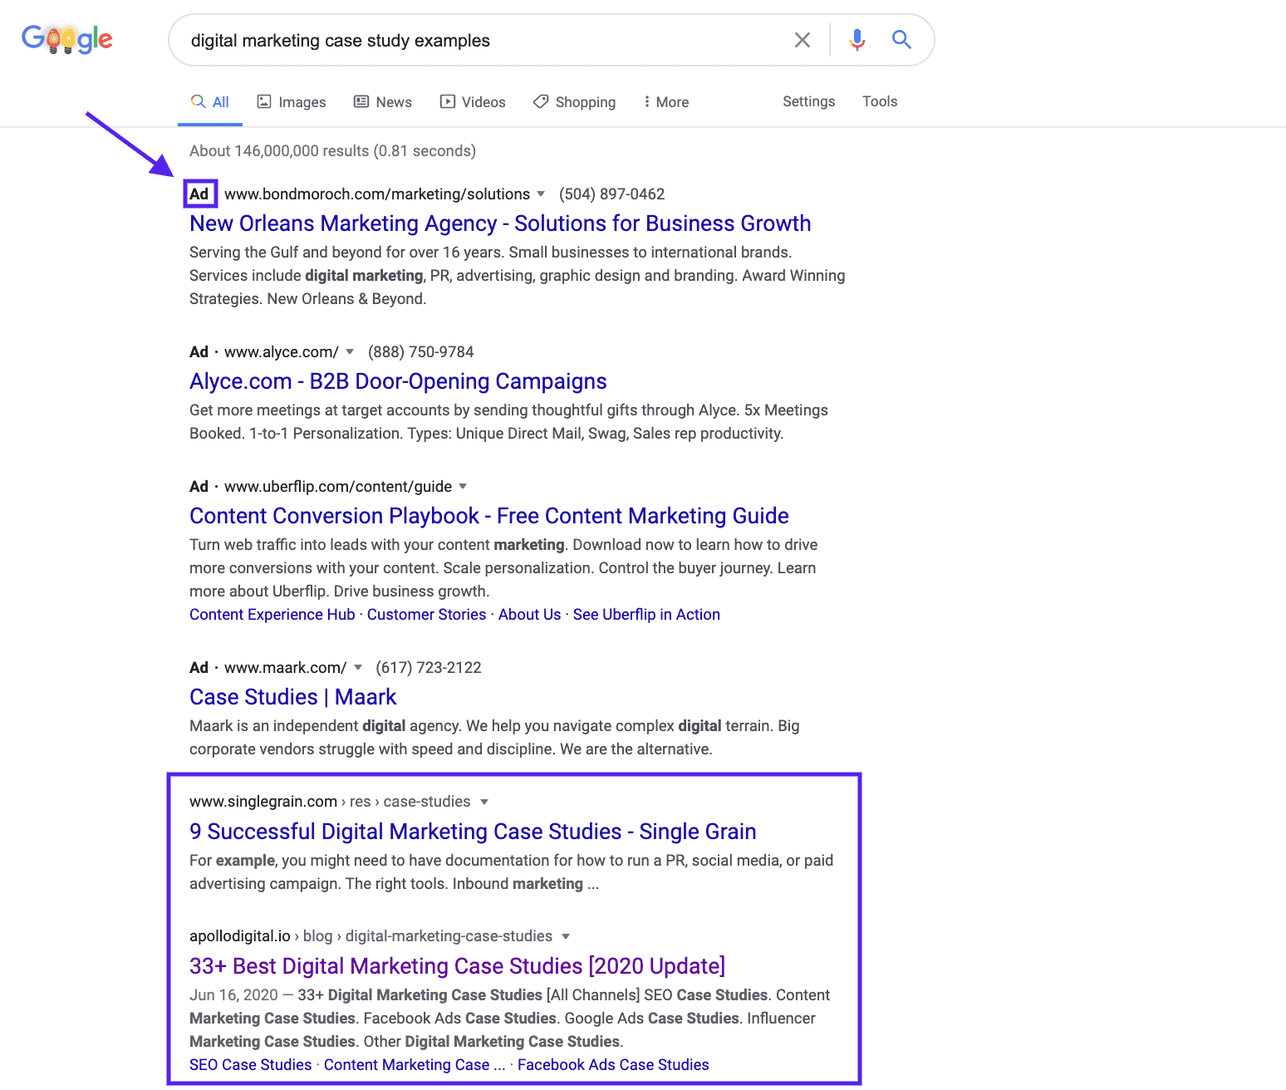Viewport: 1286px width, 1090px height.
Task: Click Customer Stories sitelink
Action: (427, 615)
